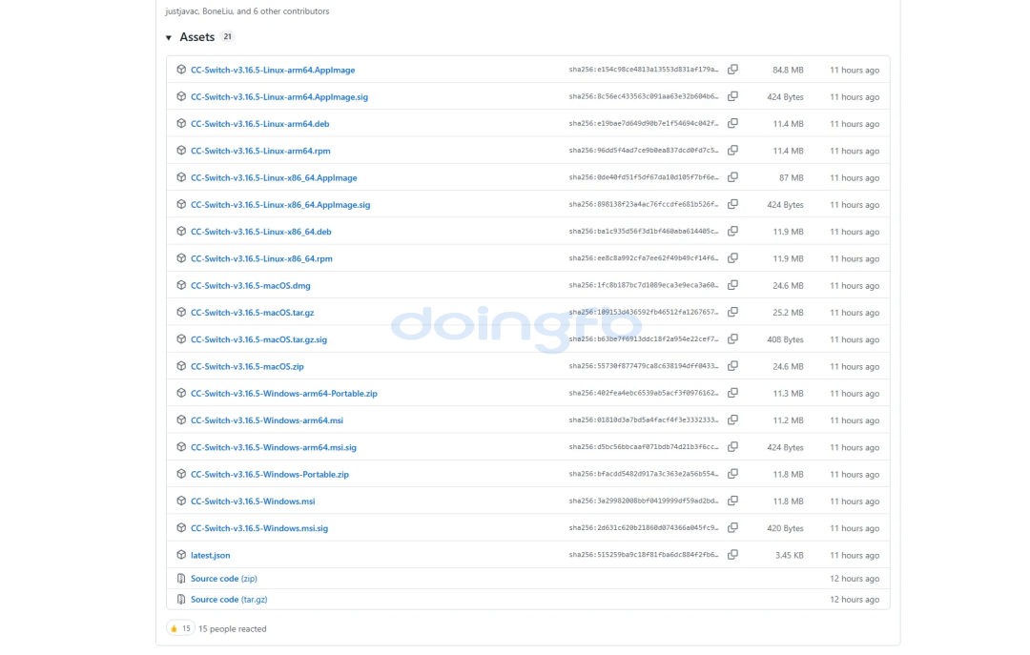Click '12 hours ago' in Source code (zip) row
1030x655 pixels.
854,578
